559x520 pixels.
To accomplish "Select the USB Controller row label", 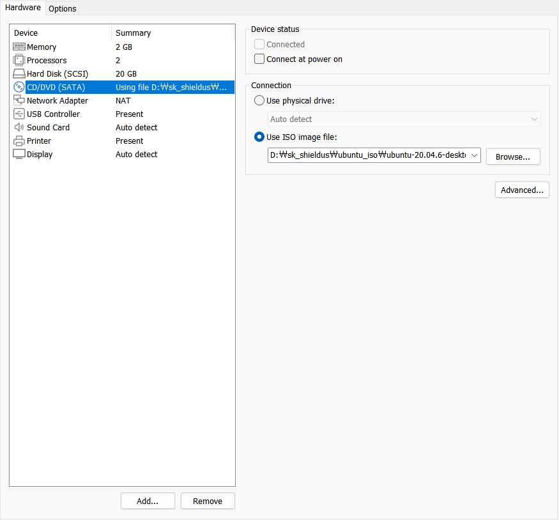I will (x=54, y=114).
